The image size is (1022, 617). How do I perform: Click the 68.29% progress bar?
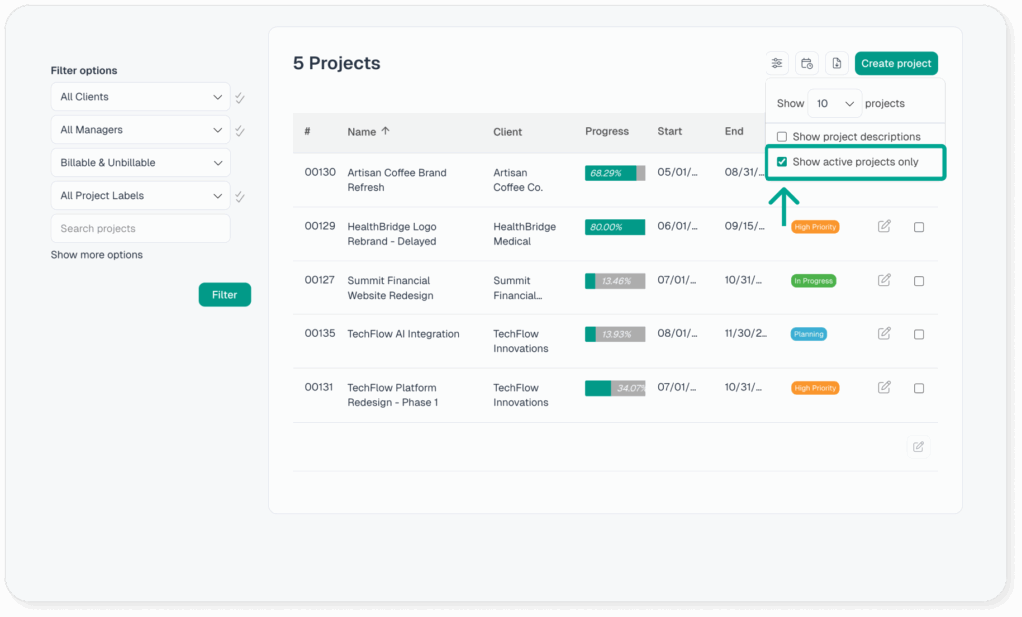tap(615, 173)
